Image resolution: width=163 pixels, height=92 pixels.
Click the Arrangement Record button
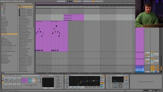coord(72,1)
